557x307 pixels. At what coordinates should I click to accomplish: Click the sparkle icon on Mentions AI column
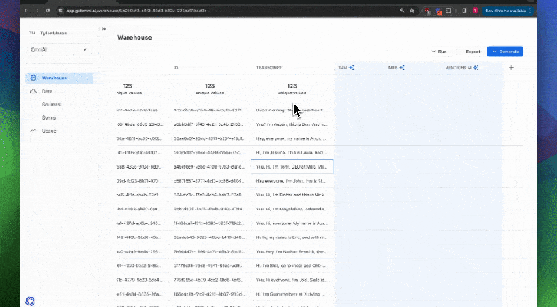point(476,67)
